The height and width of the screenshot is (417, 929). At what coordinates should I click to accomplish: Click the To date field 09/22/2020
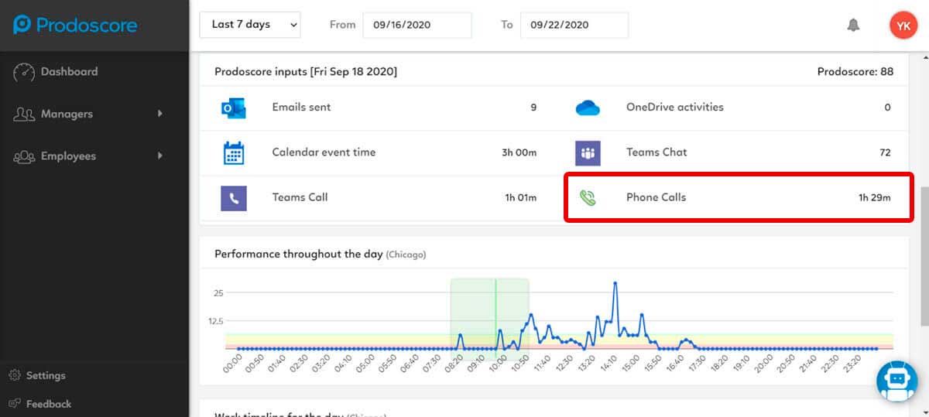click(x=574, y=25)
